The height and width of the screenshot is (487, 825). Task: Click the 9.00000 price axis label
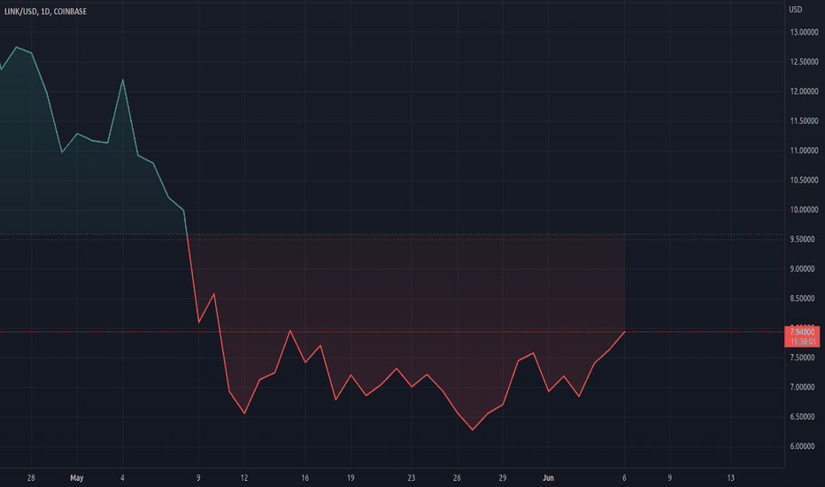[x=804, y=268]
